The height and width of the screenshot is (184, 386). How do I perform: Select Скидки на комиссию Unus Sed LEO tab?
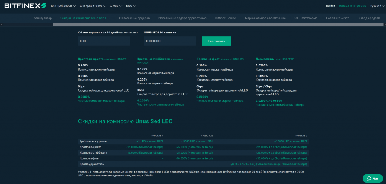click(86, 18)
